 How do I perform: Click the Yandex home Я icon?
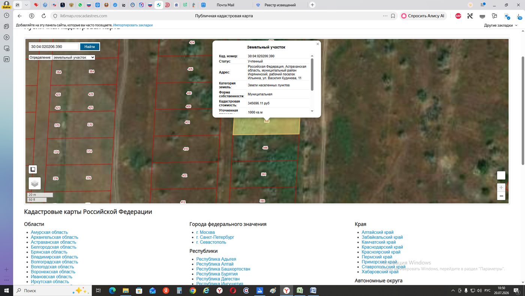(x=32, y=16)
